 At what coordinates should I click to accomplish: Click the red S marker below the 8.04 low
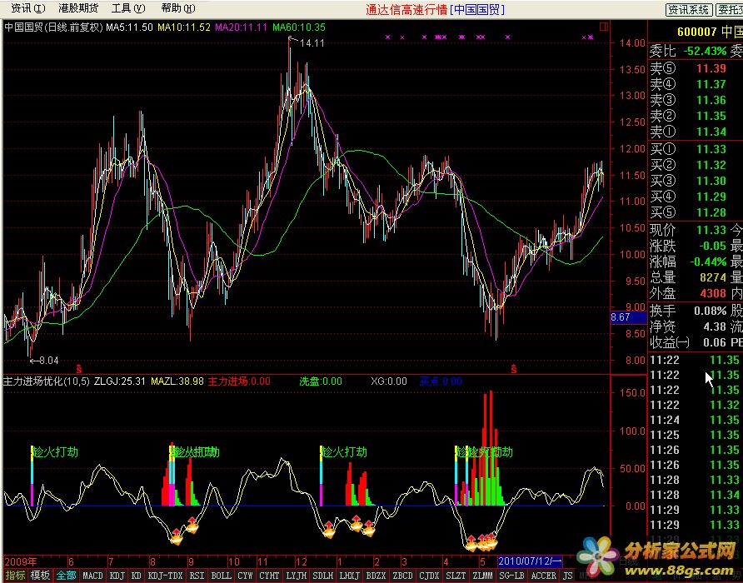tap(78, 368)
